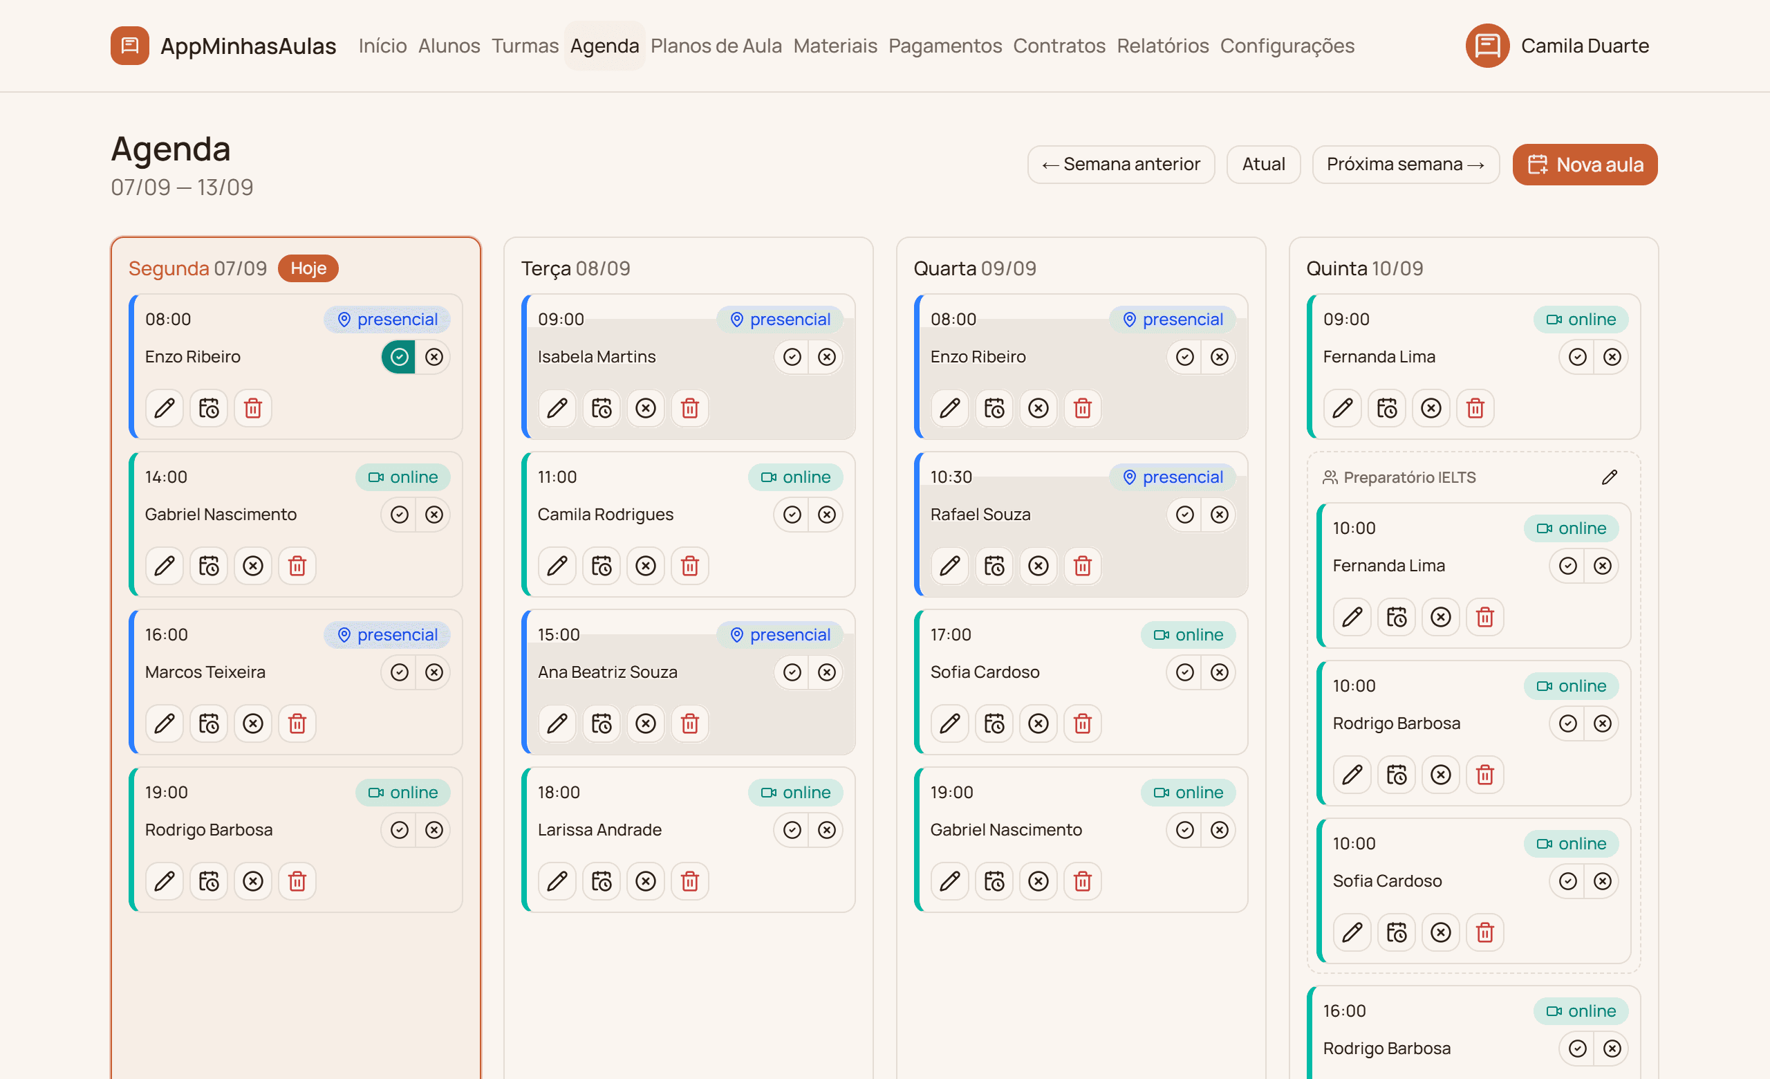Viewport: 1770px width, 1079px height.
Task: Delete Sofia Cardoso's Wednesday 17:00 lesson
Action: tap(1083, 723)
